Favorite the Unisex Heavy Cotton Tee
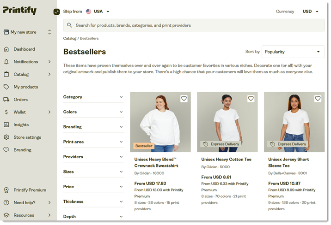 point(251,99)
